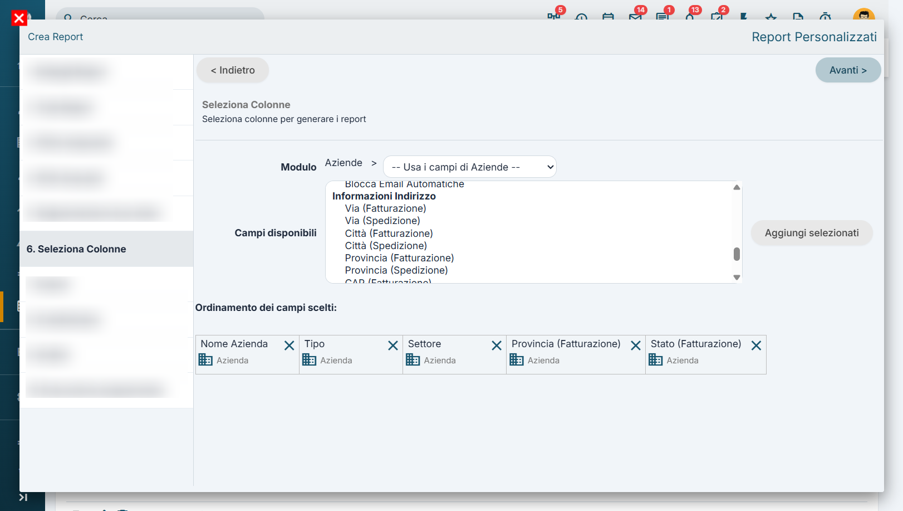The height and width of the screenshot is (511, 903).
Task: Select step 6. Seleziona Colonne
Action: coord(106,249)
